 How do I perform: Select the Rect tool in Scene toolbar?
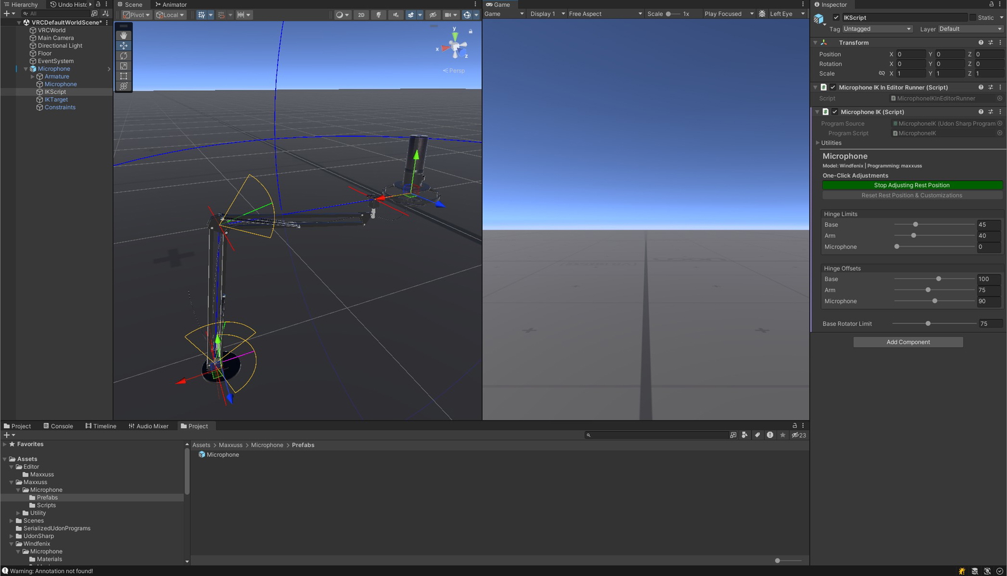pos(123,76)
